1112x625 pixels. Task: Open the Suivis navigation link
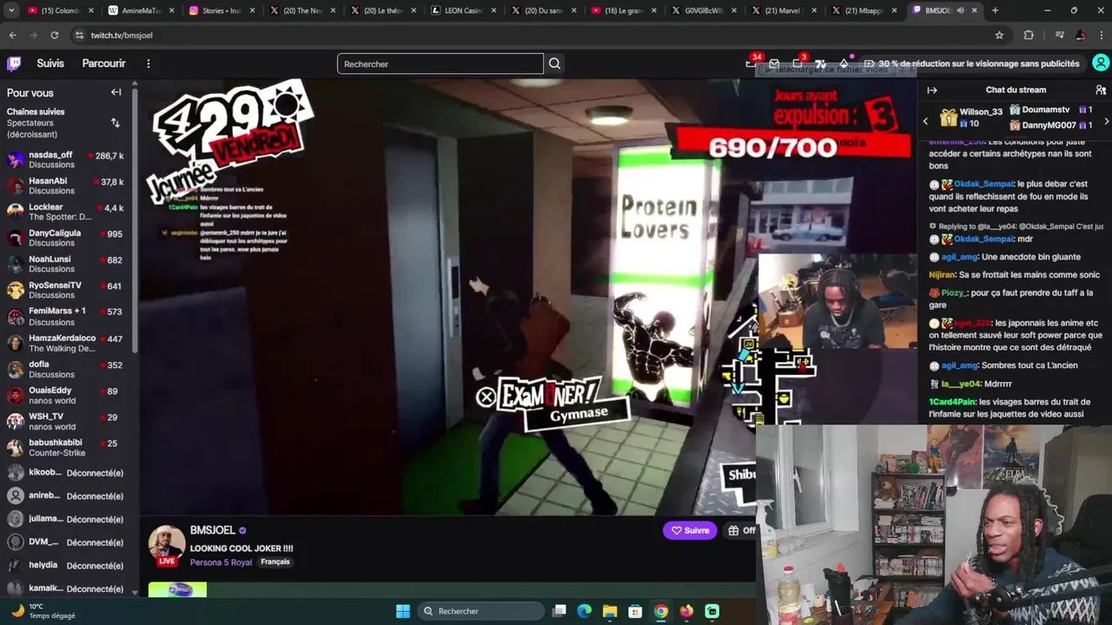[x=50, y=63]
